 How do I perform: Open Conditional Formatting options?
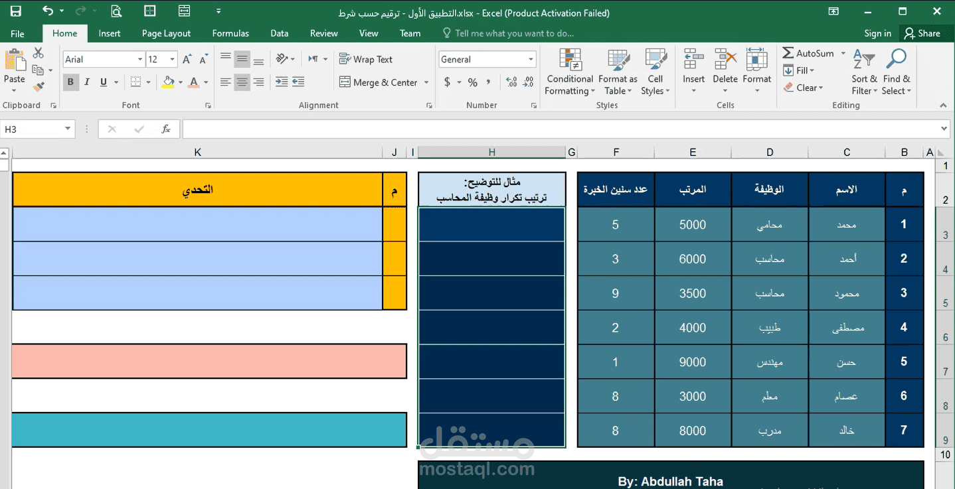[x=570, y=72]
